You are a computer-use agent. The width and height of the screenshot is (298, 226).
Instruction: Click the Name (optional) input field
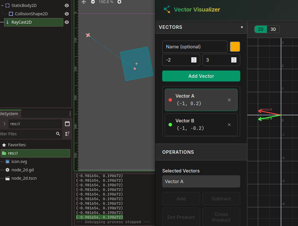click(x=195, y=47)
